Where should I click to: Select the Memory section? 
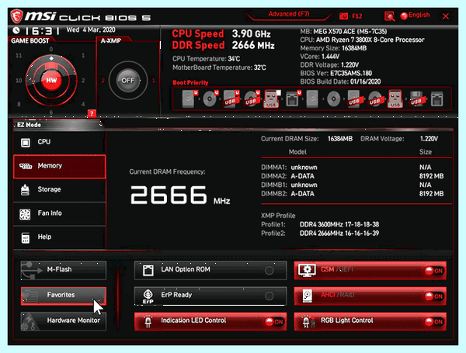tap(60, 166)
